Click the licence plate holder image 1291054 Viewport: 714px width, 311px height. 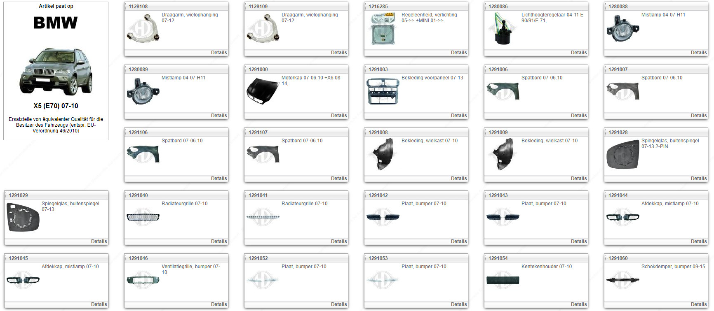(503, 280)
